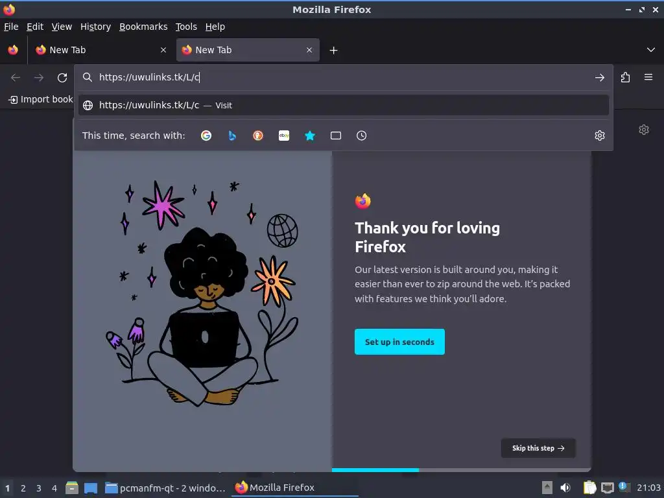
Task: Open search settings gear in the dropdown
Action: point(600,136)
